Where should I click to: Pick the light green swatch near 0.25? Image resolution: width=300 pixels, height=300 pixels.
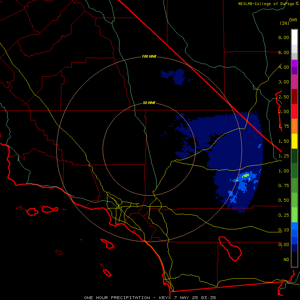(294, 215)
